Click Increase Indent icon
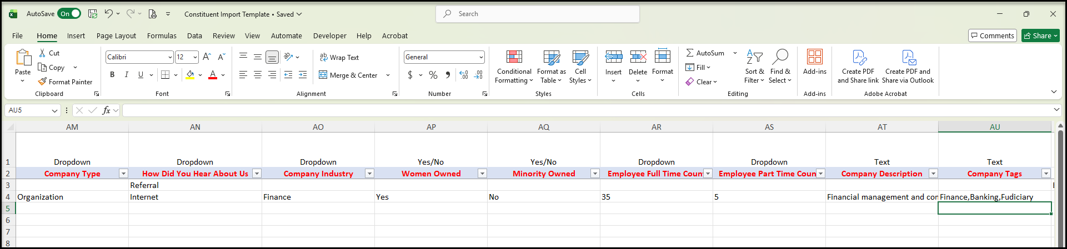The width and height of the screenshot is (1067, 249). tap(303, 75)
